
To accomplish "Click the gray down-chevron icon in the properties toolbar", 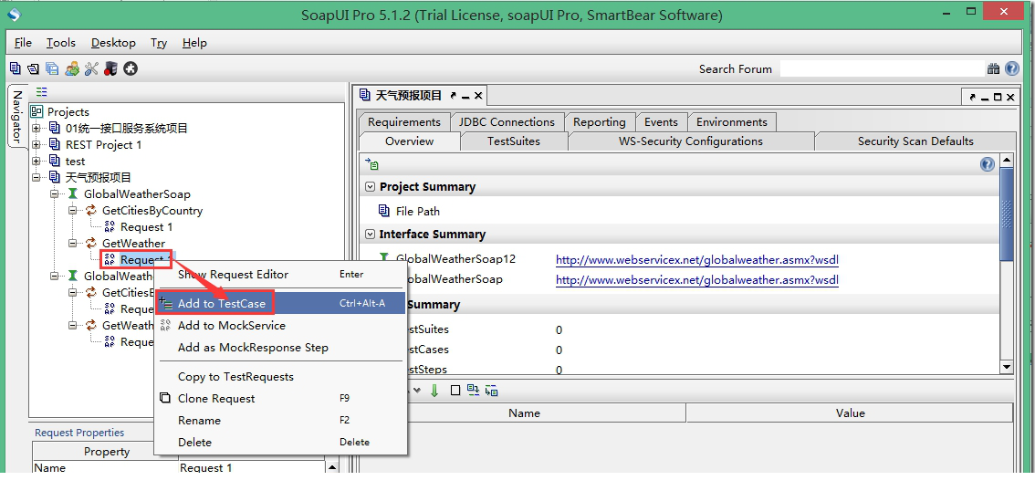I will tap(417, 391).
